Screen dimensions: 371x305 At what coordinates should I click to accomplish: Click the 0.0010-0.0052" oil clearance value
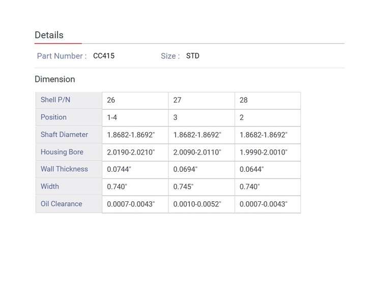197,204
